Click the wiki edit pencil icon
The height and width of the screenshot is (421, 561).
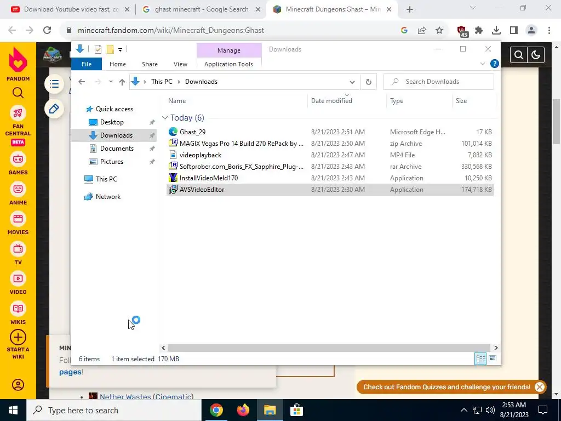(54, 109)
